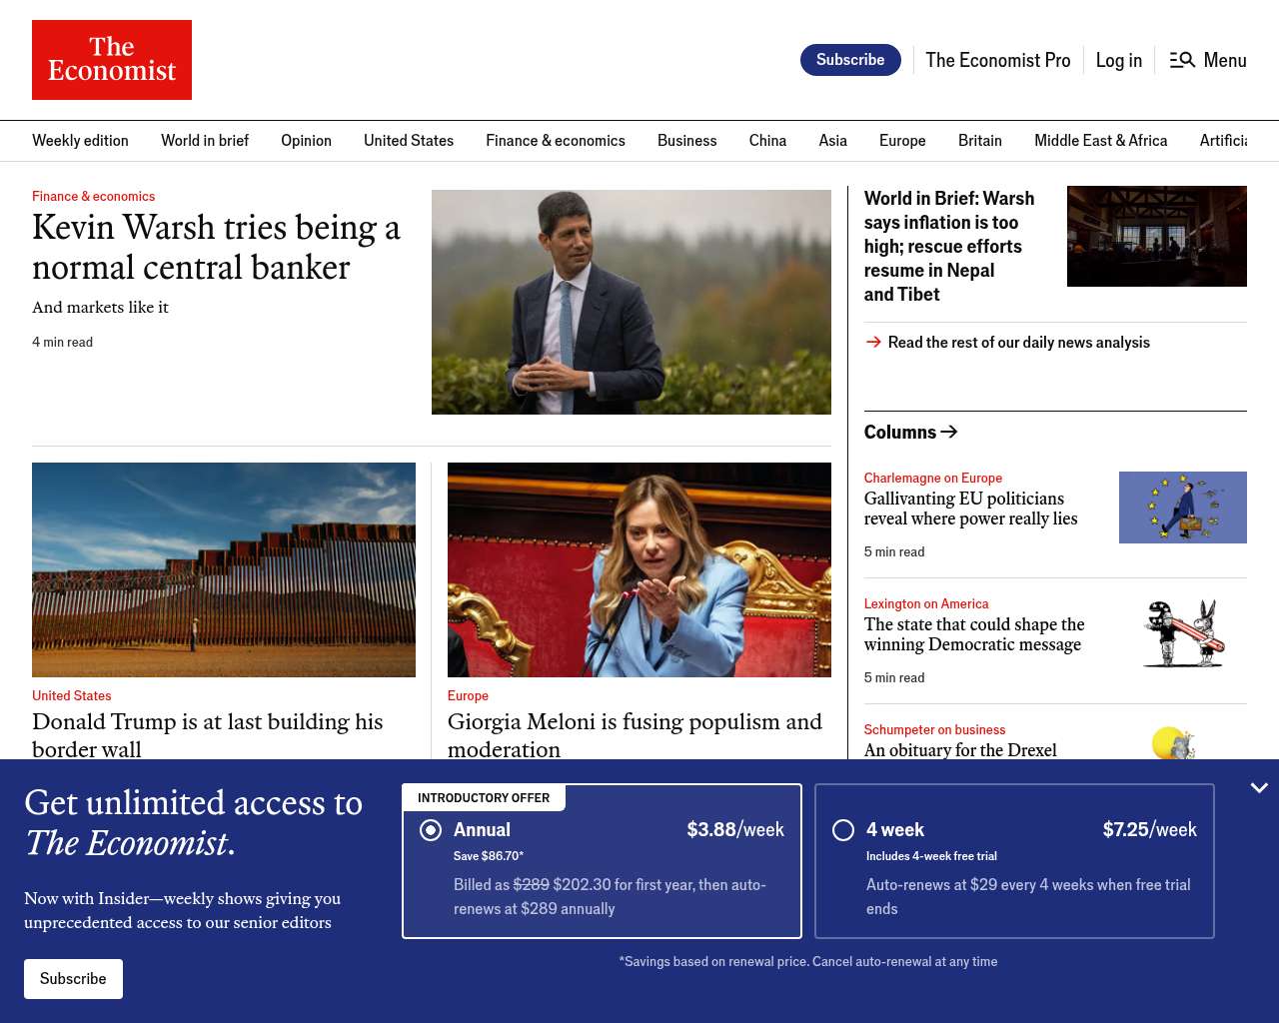Click the INTRODUCTORY OFFER badge
1279x1023 pixels.
[x=484, y=798]
